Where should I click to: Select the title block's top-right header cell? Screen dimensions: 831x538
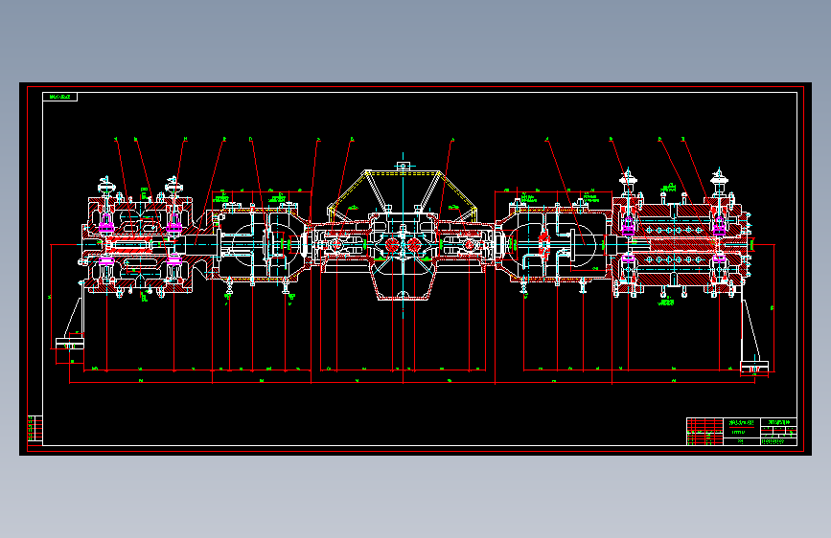tap(778, 422)
